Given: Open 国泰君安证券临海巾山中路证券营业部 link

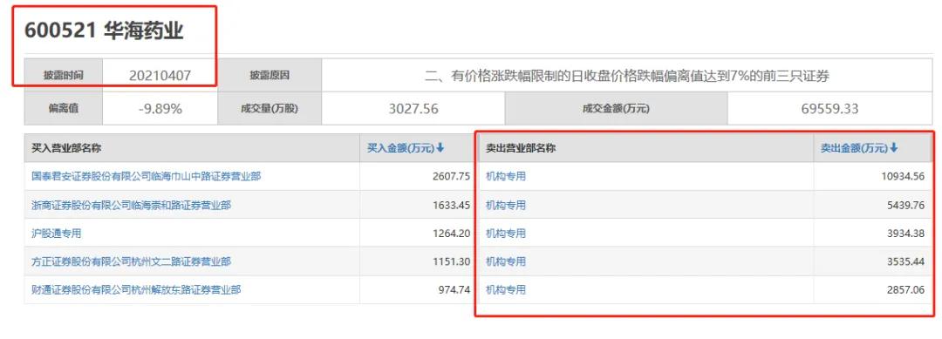Looking at the screenshot, I should point(146,176).
